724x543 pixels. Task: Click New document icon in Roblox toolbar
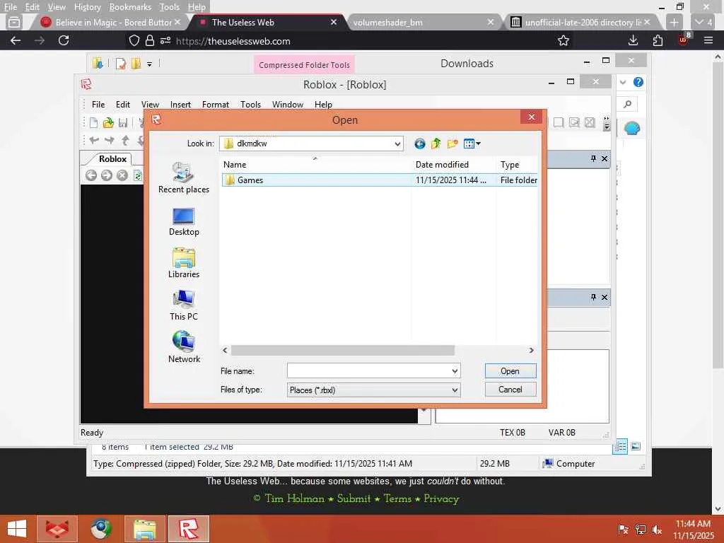pos(94,122)
